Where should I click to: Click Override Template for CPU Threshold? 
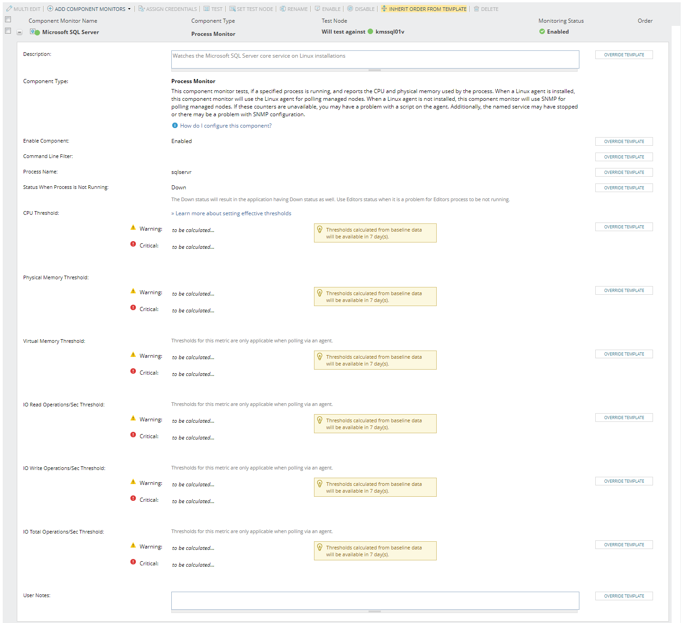623,227
